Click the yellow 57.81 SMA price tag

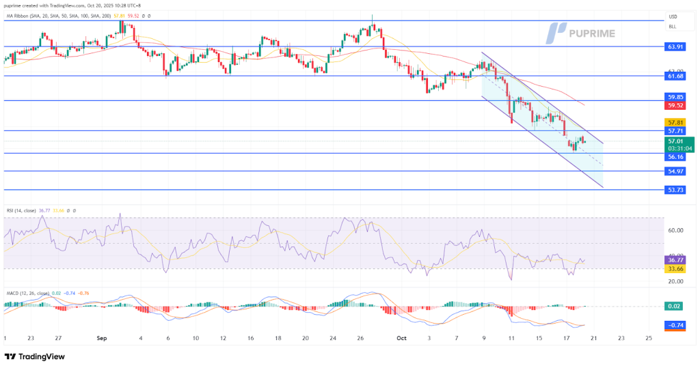click(x=675, y=122)
